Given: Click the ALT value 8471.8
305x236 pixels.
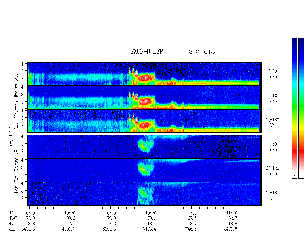Looking at the screenshot, I should (231, 229).
